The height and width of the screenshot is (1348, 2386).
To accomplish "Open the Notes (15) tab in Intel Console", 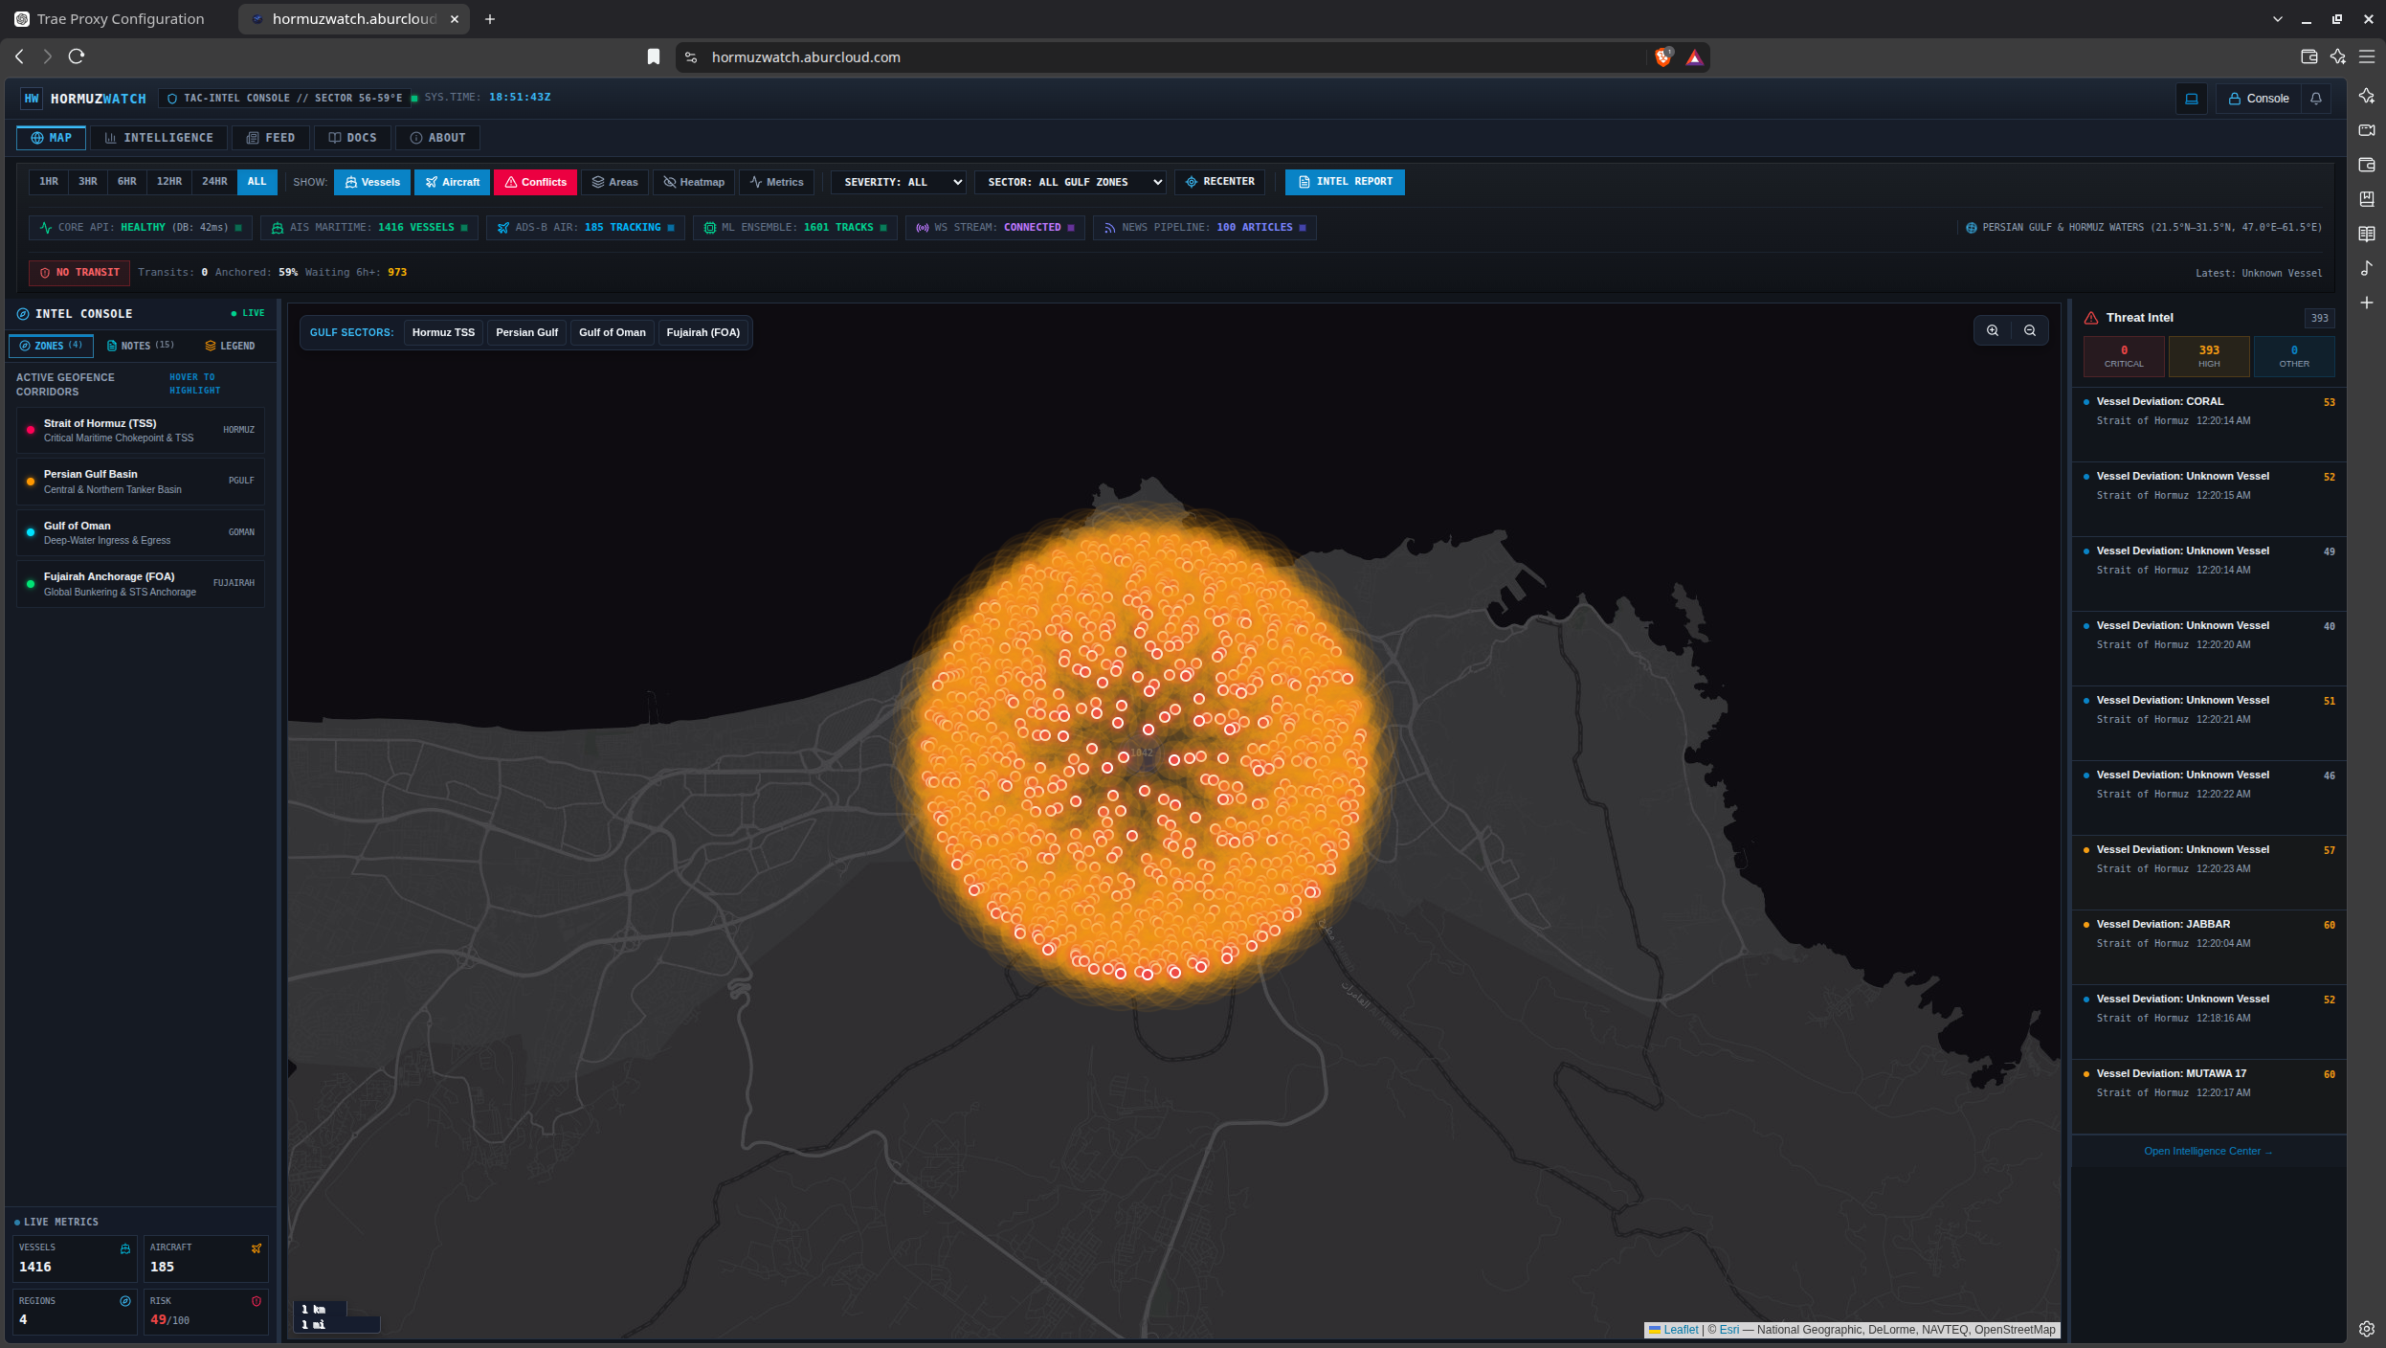I will coord(141,346).
